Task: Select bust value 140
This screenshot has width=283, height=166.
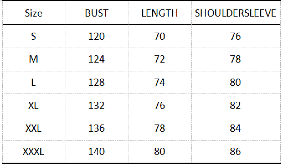Action: [96, 151]
